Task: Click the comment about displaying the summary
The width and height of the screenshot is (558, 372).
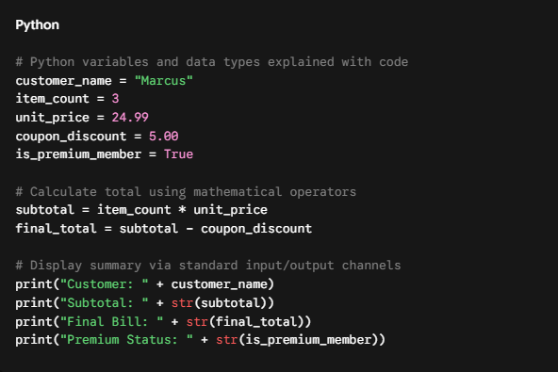Action: pos(208,266)
